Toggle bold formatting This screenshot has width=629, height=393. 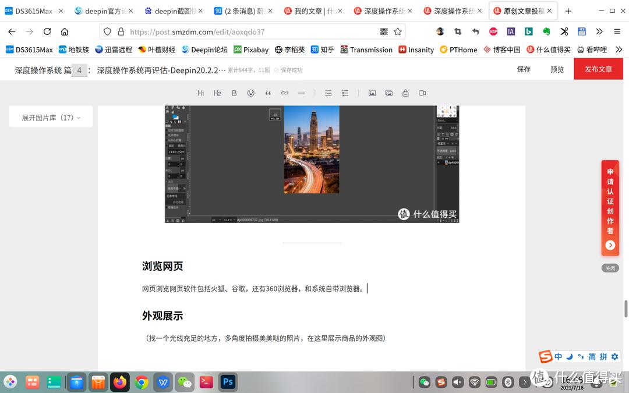tap(234, 93)
